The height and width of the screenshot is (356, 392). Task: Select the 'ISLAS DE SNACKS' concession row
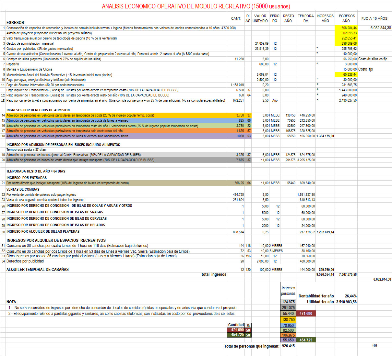tap(55, 212)
